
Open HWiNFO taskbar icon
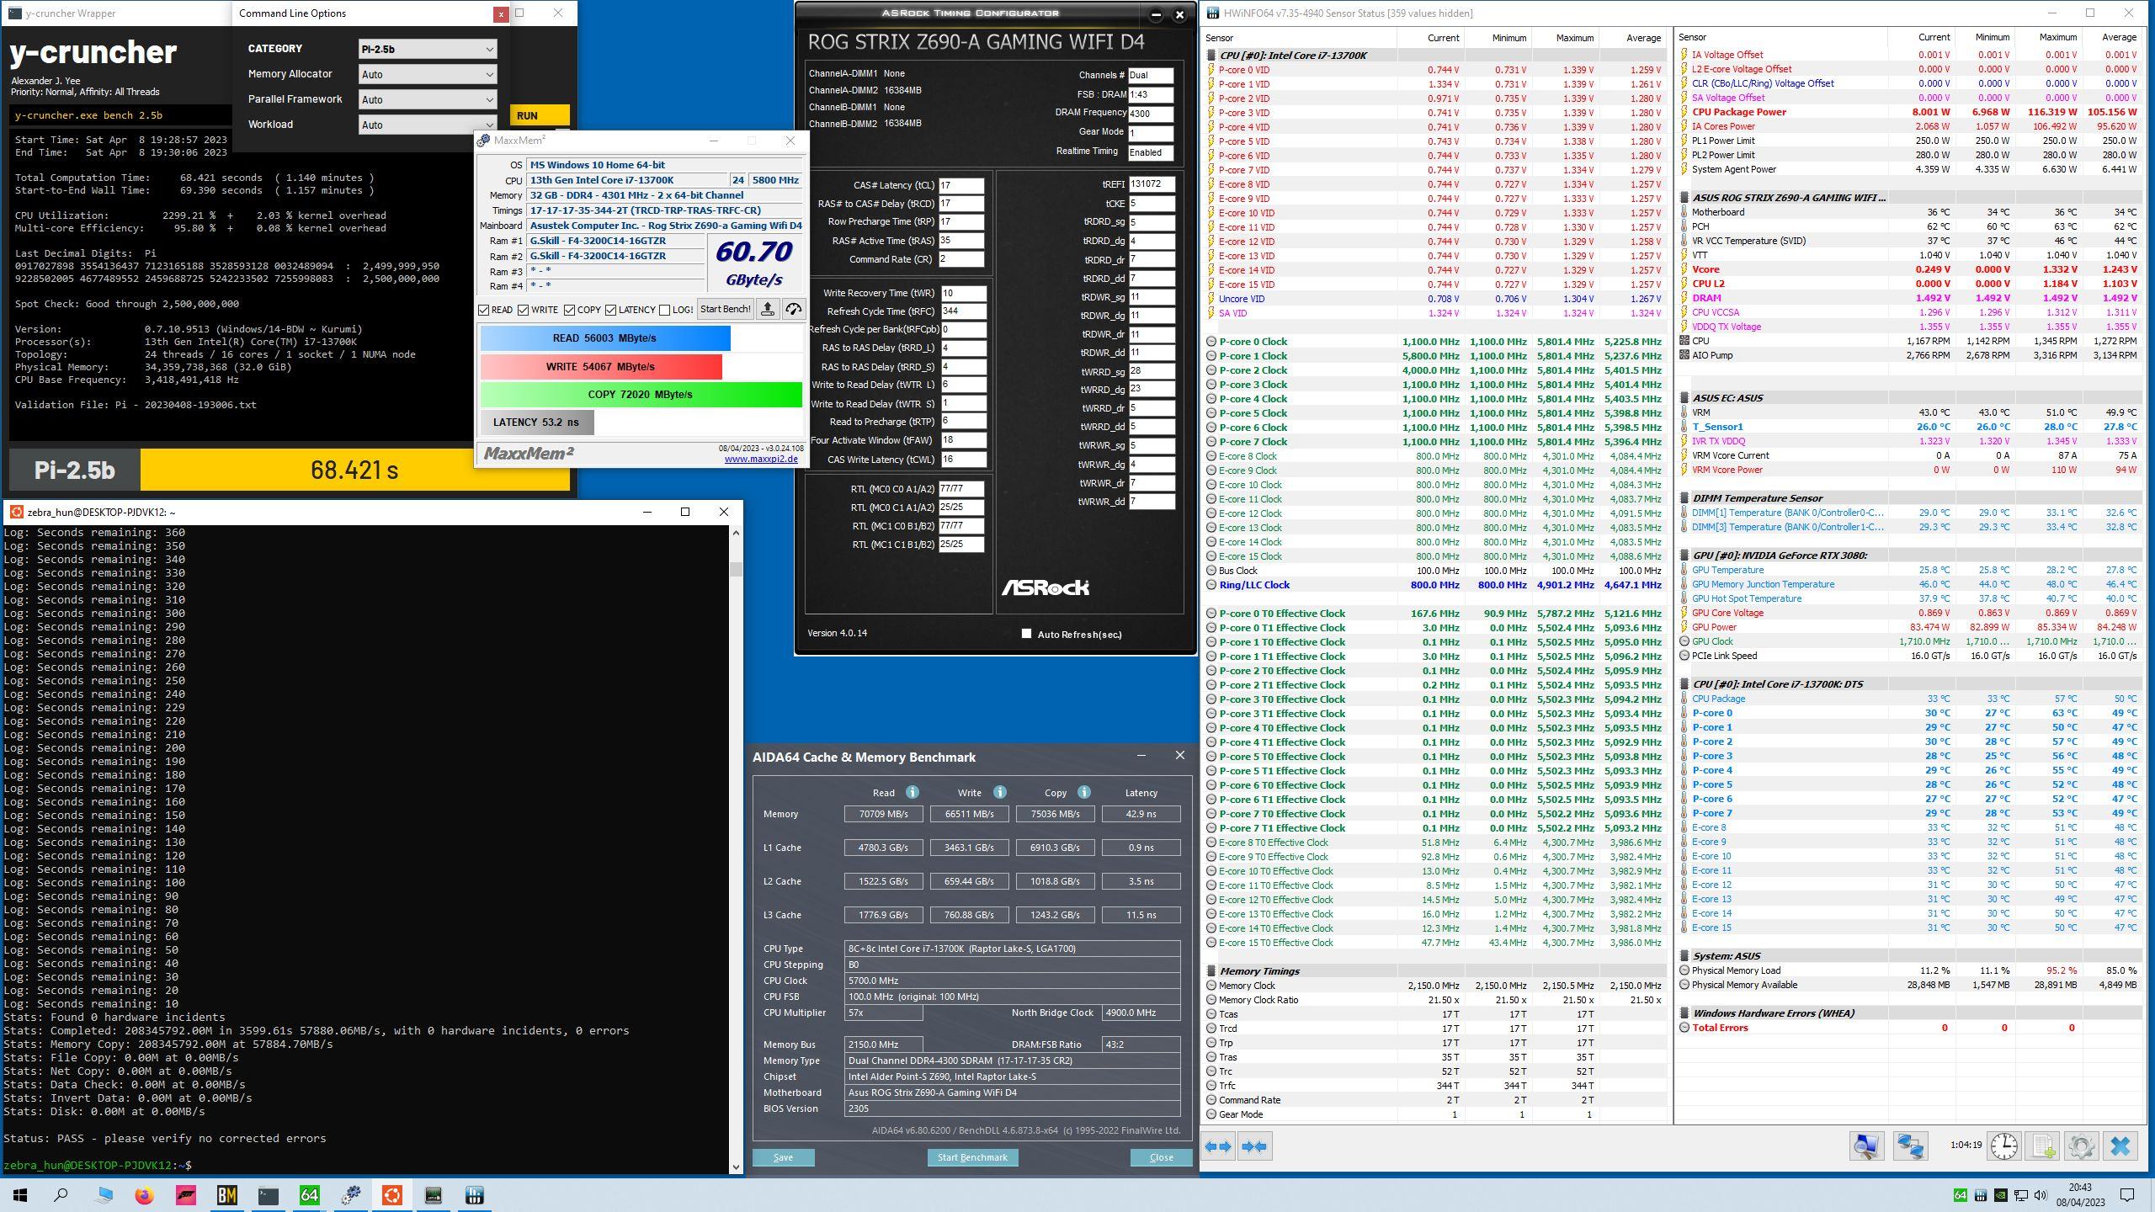[x=475, y=1194]
